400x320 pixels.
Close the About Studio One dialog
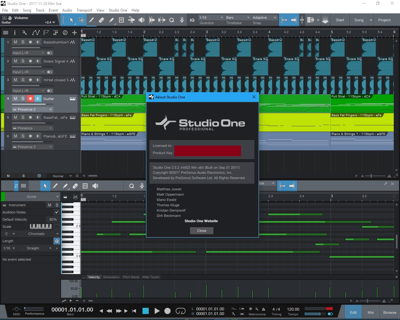(202, 231)
